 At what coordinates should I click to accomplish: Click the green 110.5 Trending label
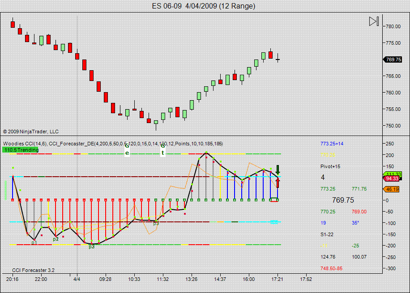[21, 150]
